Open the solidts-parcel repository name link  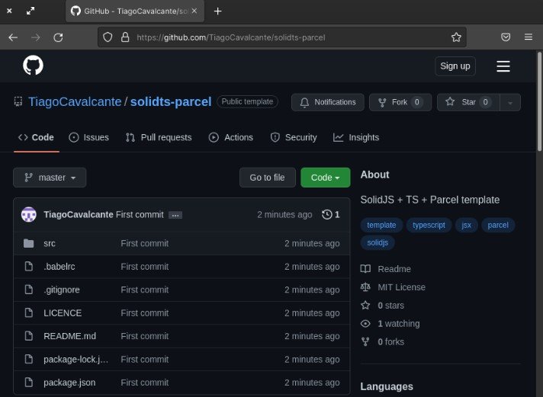(x=171, y=102)
